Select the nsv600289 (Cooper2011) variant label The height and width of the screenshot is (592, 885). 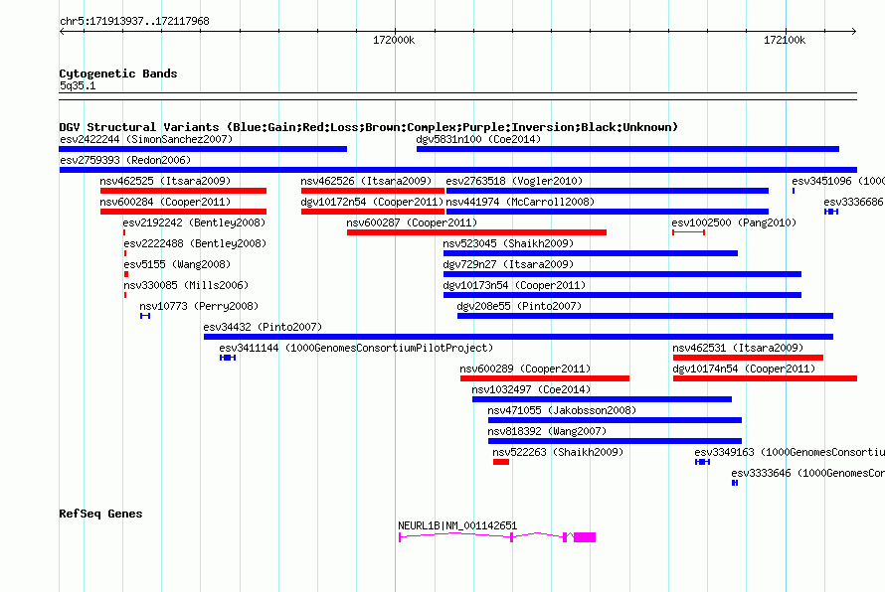525,369
